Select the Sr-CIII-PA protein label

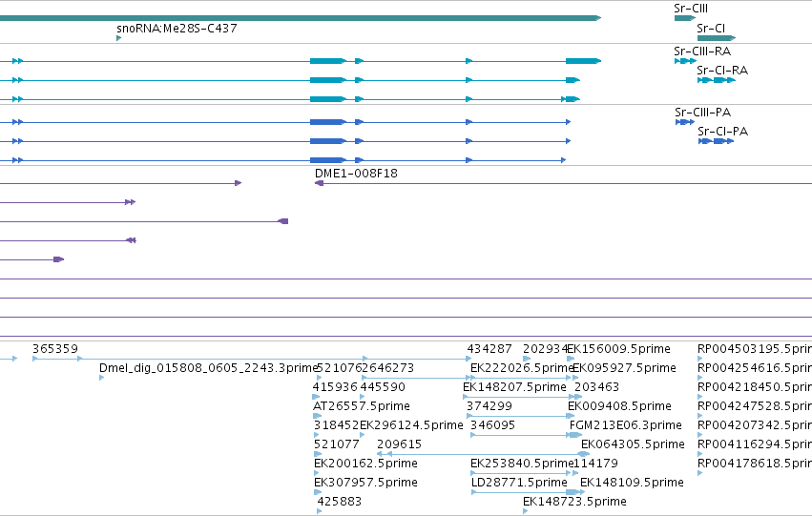[x=702, y=113]
